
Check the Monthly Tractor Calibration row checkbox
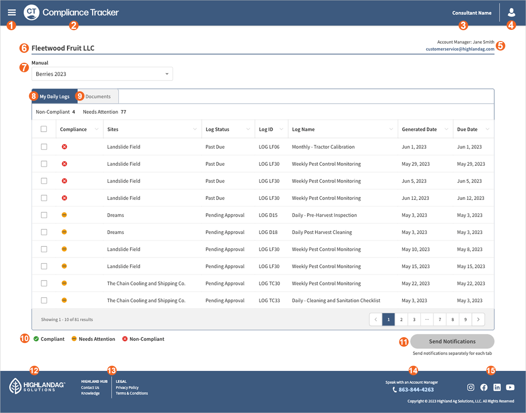click(x=44, y=147)
